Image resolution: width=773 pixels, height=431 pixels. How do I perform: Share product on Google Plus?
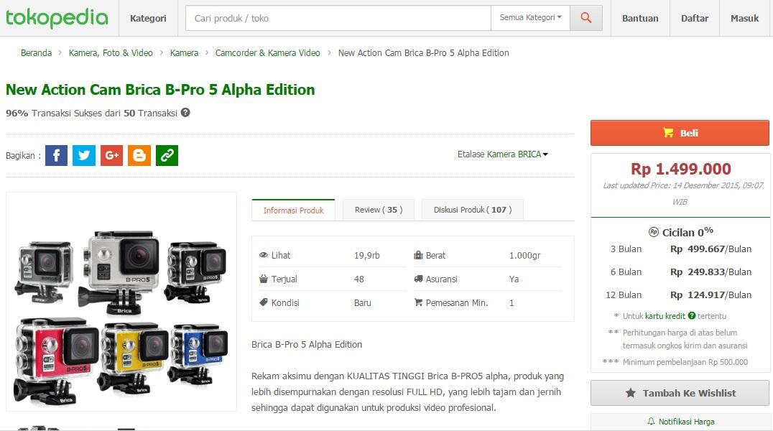click(x=111, y=155)
